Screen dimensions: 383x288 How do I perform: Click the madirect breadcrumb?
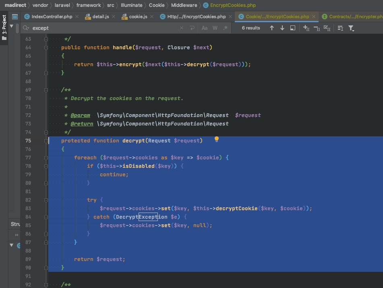[15, 5]
